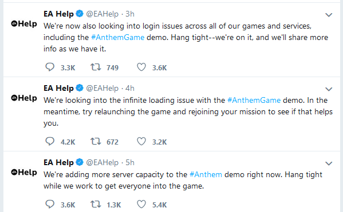The image size is (343, 212).
Task: Like the login issues tweet
Action: (x=141, y=67)
